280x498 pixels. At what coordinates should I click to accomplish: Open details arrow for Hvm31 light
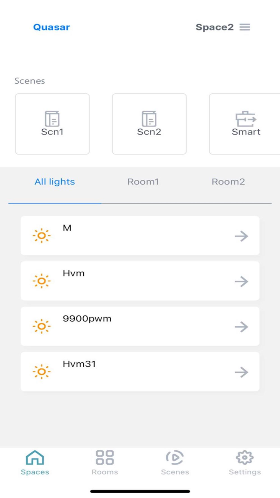pos(241,372)
